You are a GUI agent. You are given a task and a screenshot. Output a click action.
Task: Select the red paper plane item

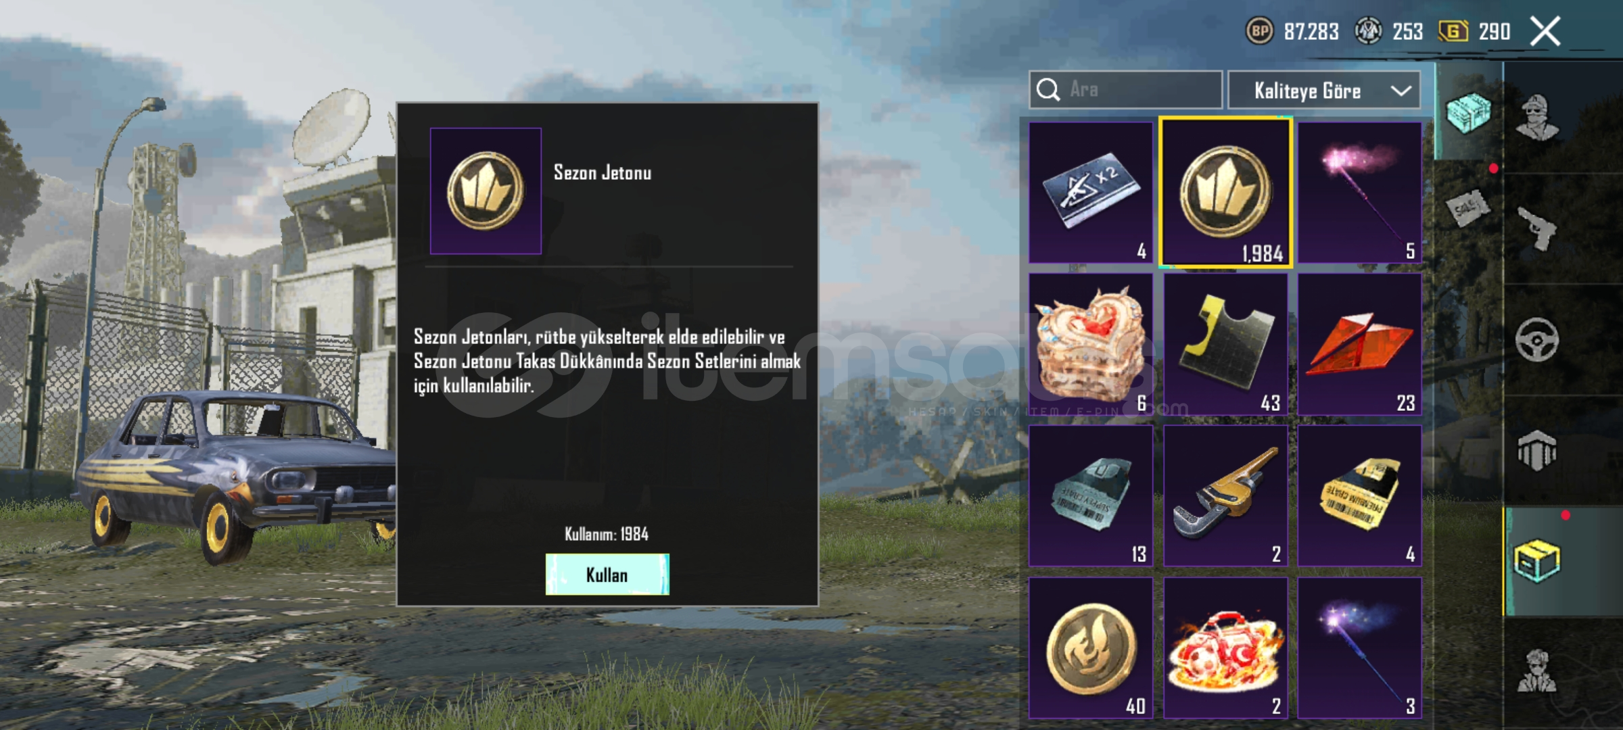pyautogui.click(x=1359, y=344)
